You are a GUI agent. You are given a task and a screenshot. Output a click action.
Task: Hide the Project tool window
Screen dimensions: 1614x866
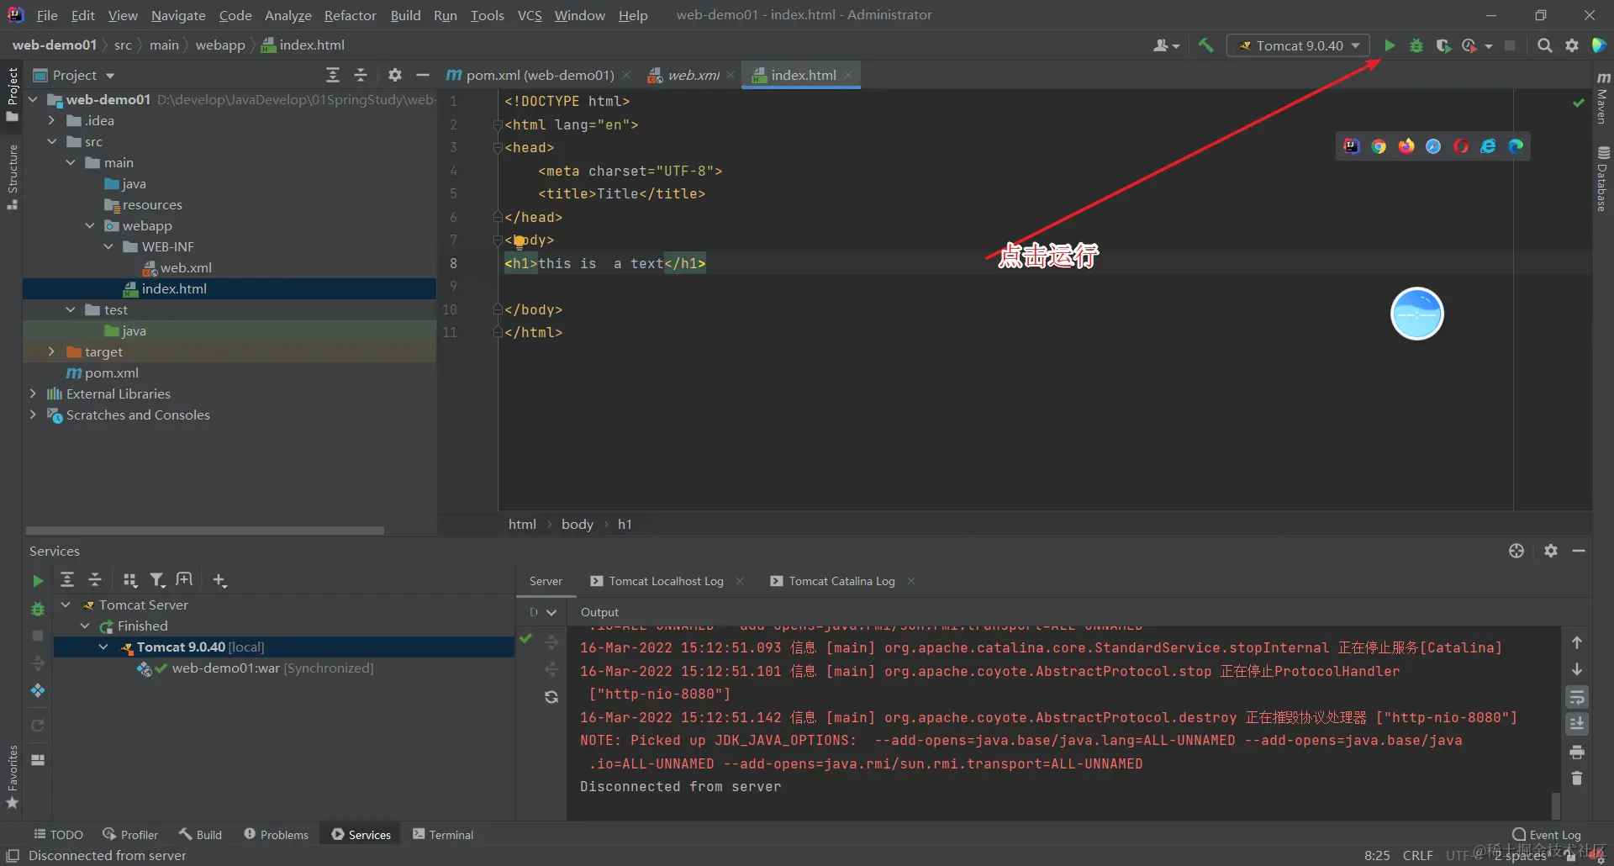(422, 75)
